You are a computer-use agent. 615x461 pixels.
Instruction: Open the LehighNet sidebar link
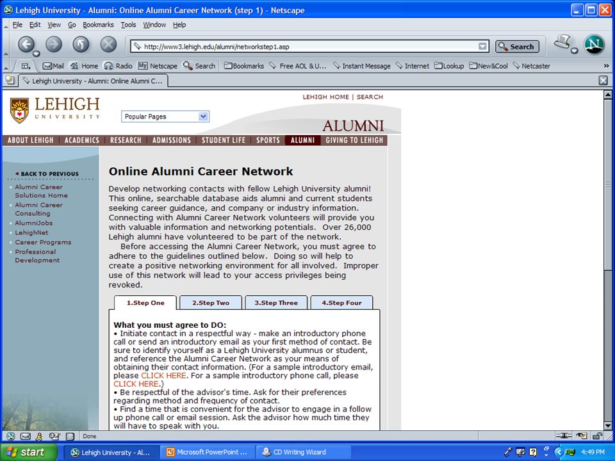31,232
